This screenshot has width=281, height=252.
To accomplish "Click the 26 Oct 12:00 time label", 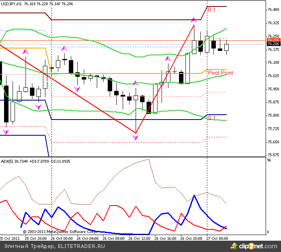I will 139,239.
